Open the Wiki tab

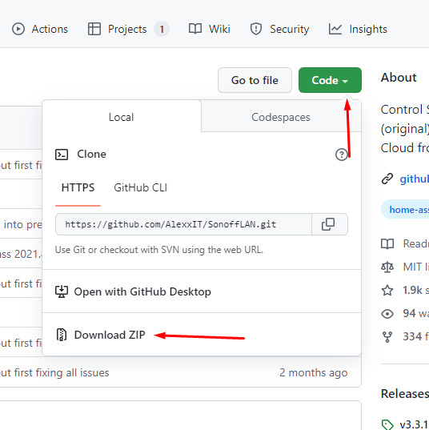210,29
